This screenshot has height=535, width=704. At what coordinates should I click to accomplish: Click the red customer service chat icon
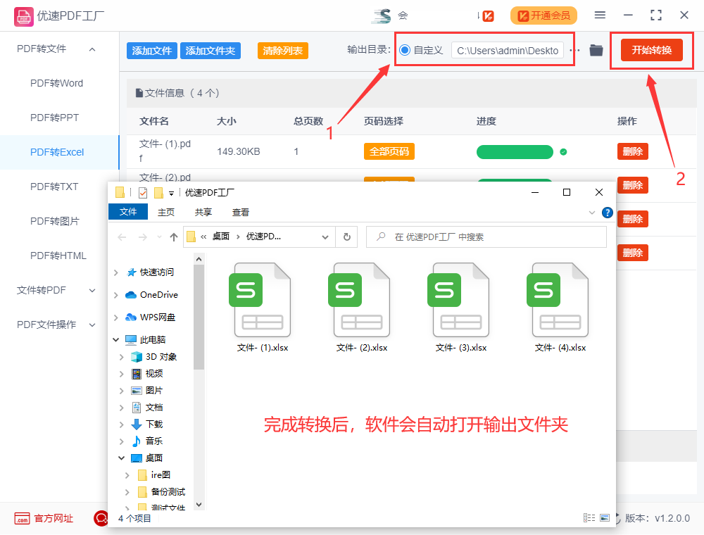click(101, 518)
